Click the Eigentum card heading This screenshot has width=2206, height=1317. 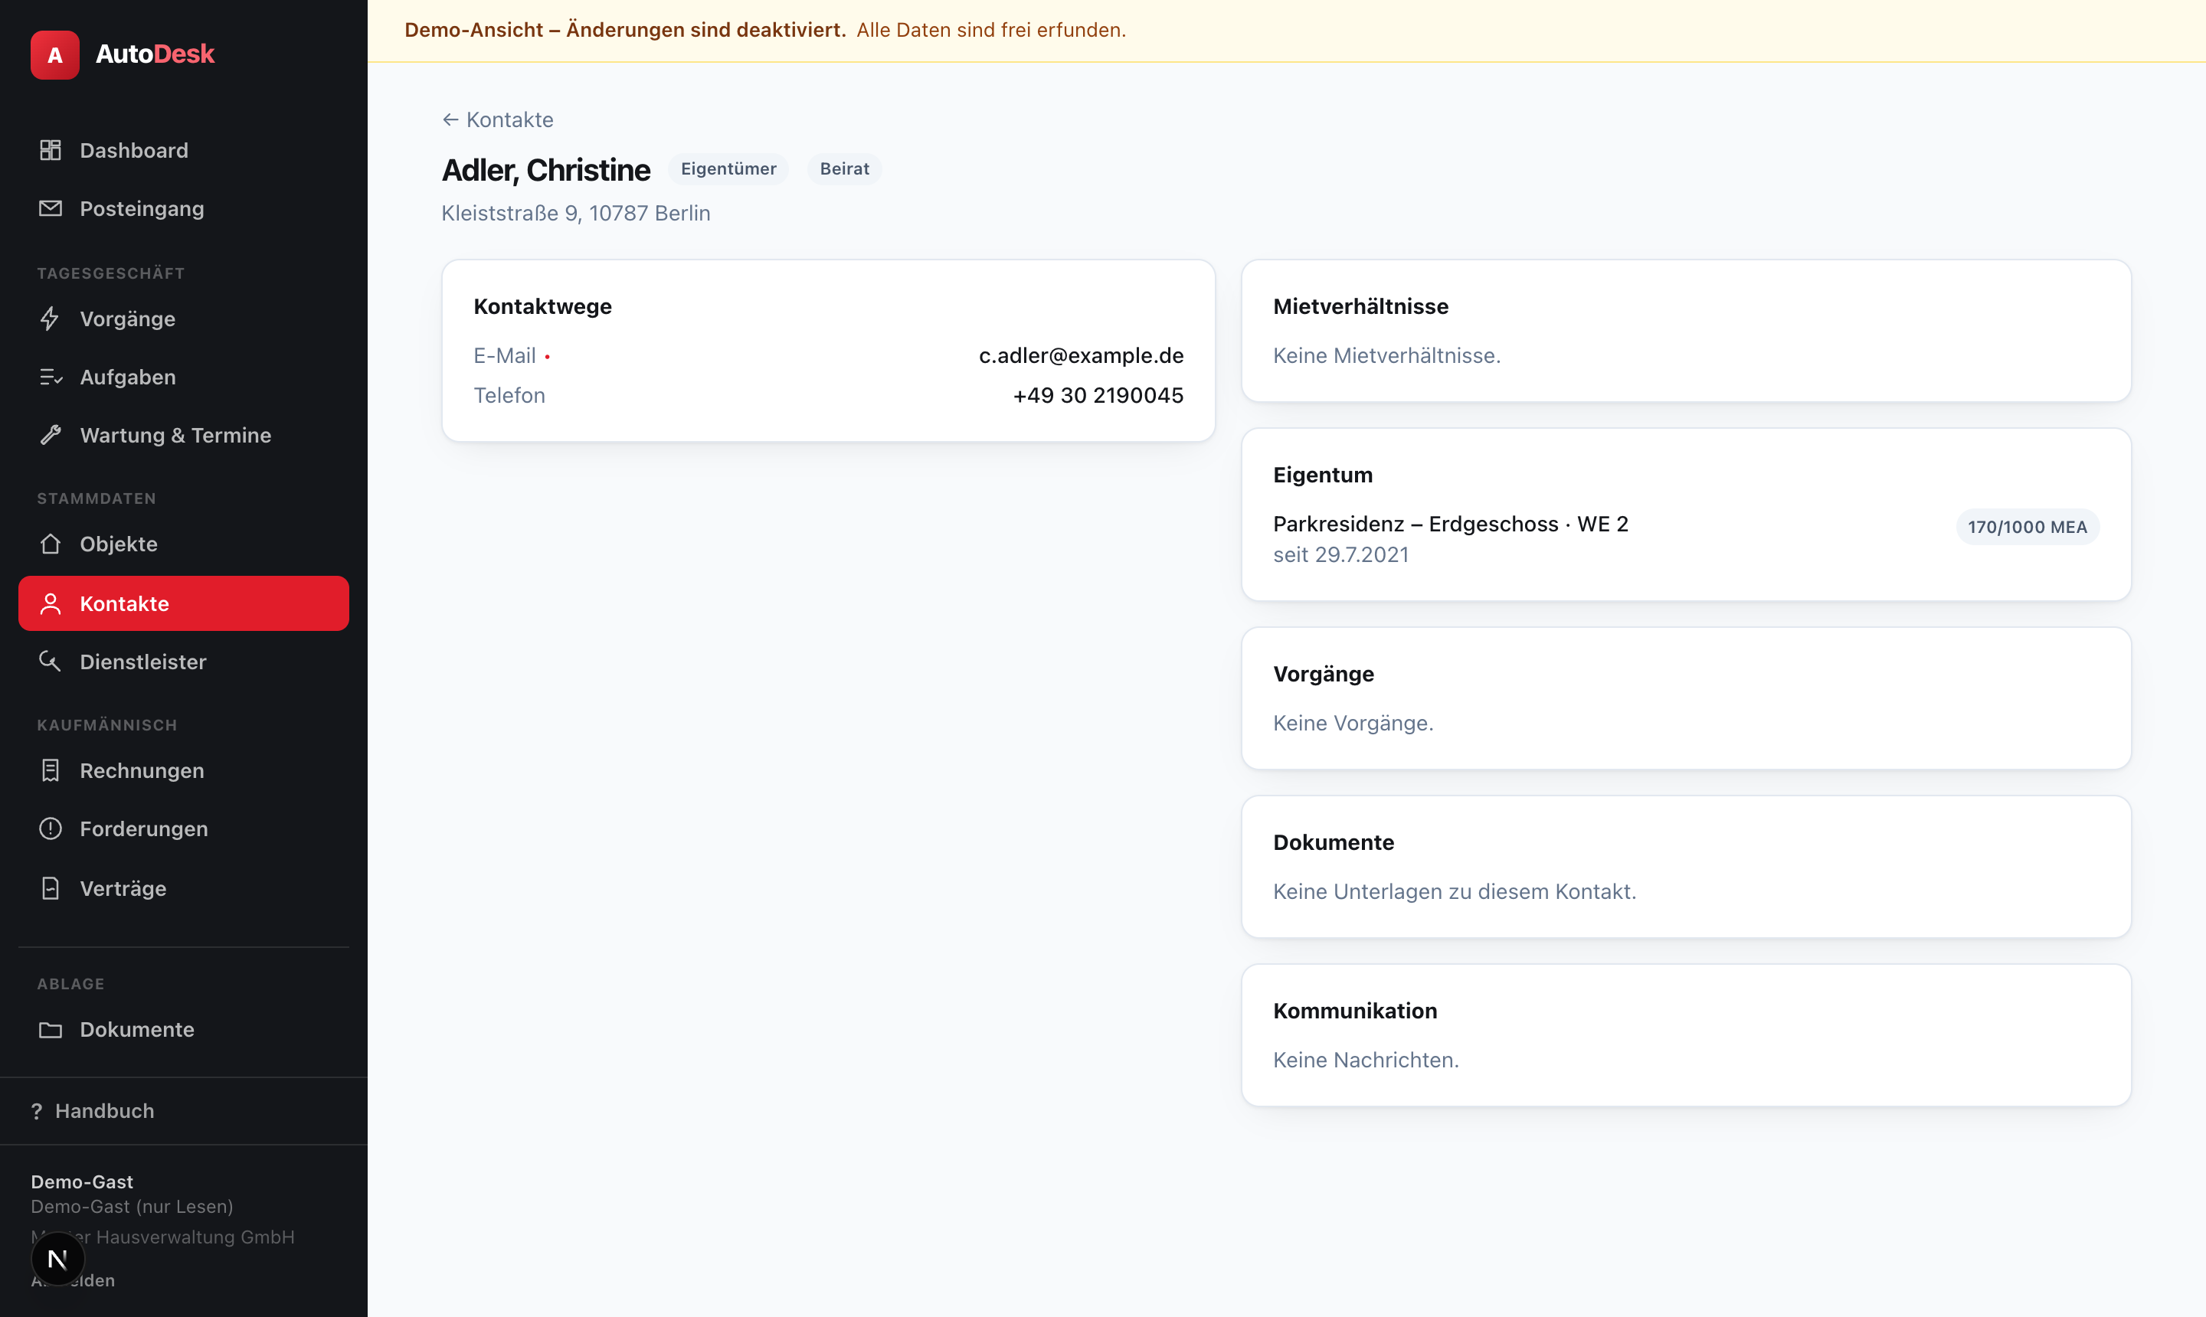[x=1323, y=475]
